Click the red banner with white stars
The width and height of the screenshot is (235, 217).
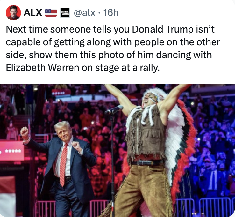12,150
